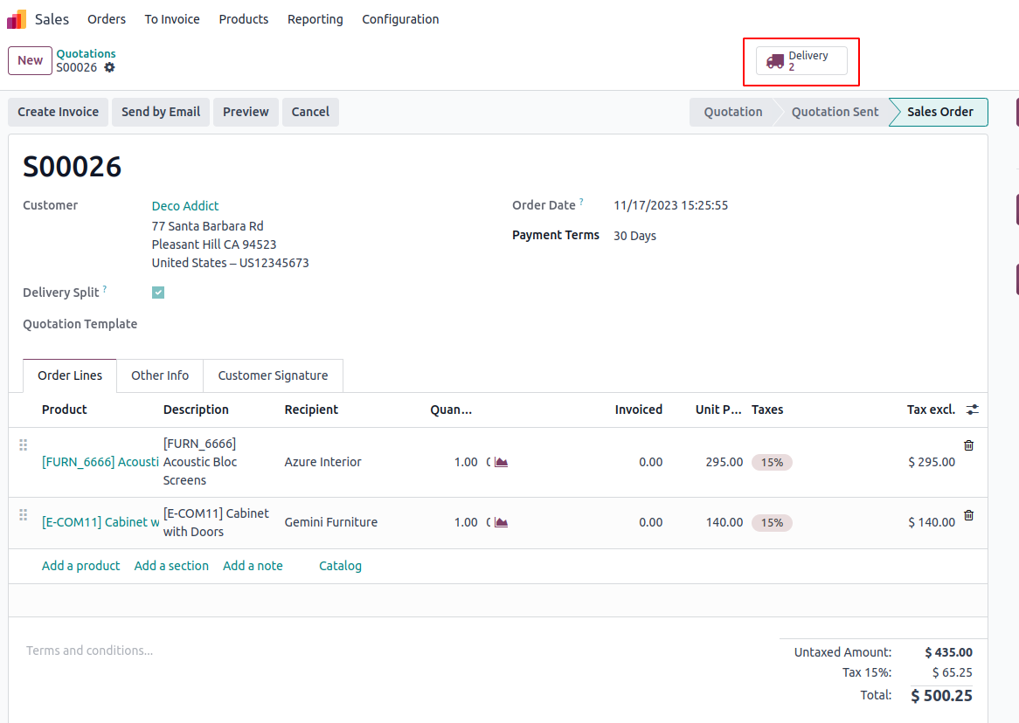Screen dimensions: 1019x723
Task: Click forecast chart icon on Acoustic Bloc row
Action: [501, 462]
